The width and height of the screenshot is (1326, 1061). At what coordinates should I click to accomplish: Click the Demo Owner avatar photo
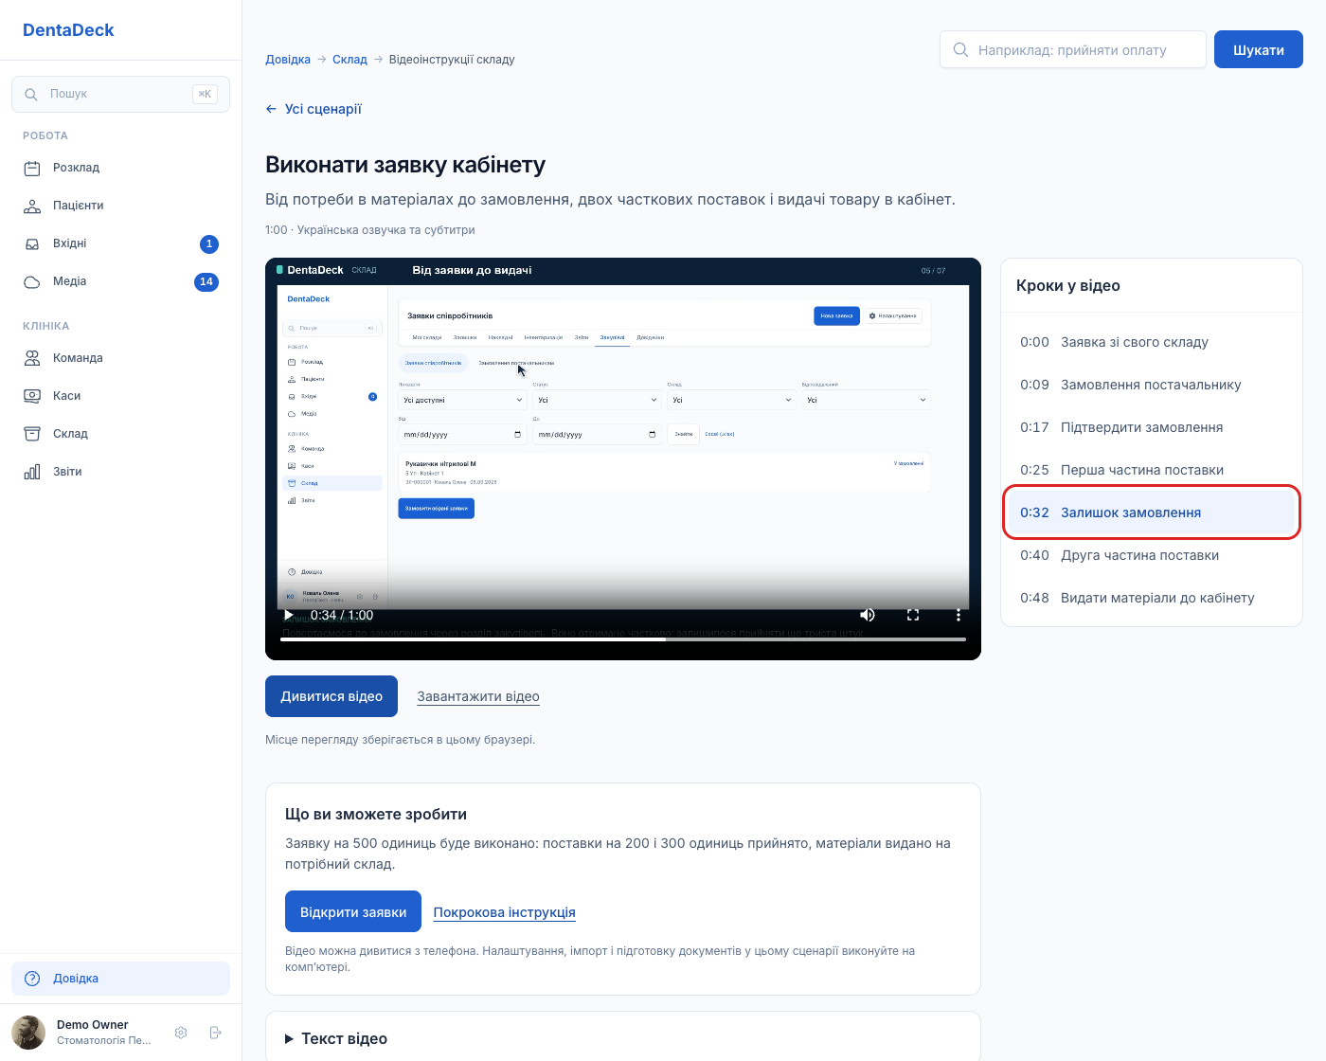pyautogui.click(x=28, y=1033)
